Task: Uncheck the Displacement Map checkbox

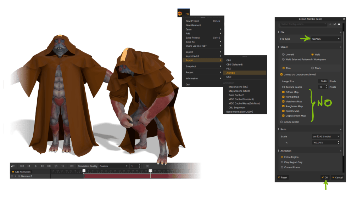Action: [x=283, y=116]
